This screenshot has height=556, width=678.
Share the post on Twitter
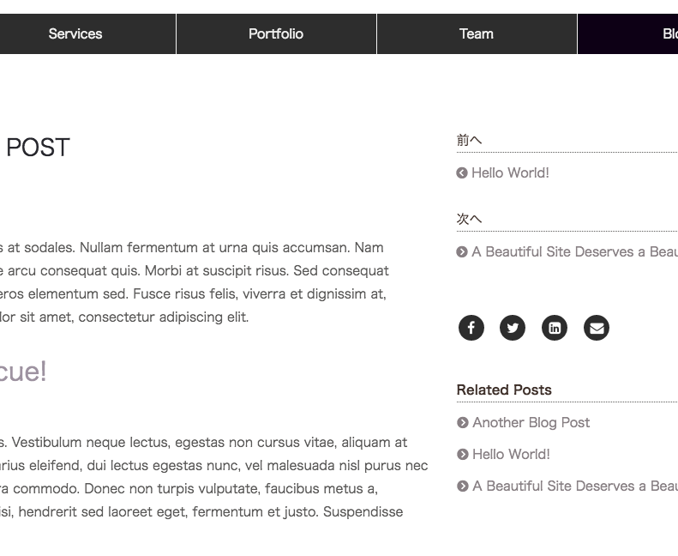click(x=513, y=328)
